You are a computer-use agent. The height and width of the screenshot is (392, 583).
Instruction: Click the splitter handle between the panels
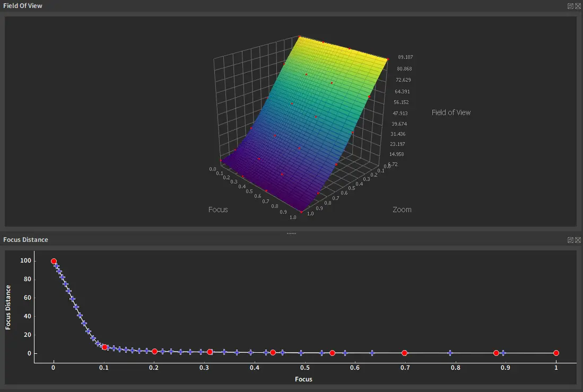(291, 233)
